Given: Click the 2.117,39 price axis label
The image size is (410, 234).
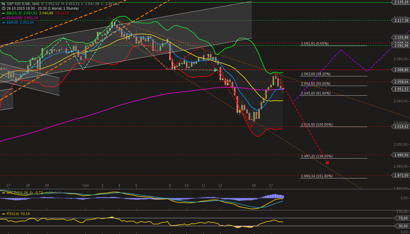Looking at the screenshot, I should coord(400,20).
